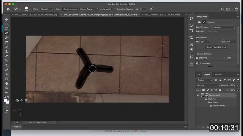Open the Clone Source panel icon

[x=191, y=37]
